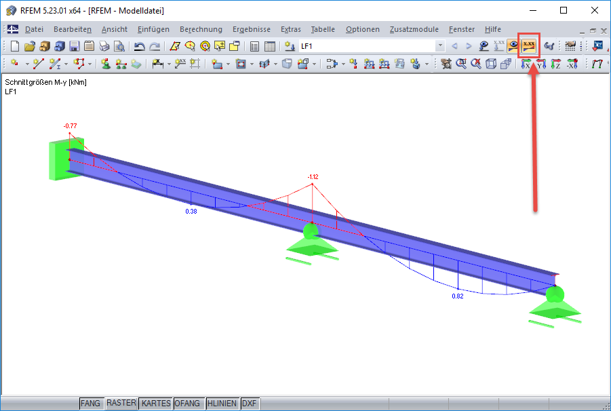
Task: Toggle result values x.xx display
Action: click(529, 46)
